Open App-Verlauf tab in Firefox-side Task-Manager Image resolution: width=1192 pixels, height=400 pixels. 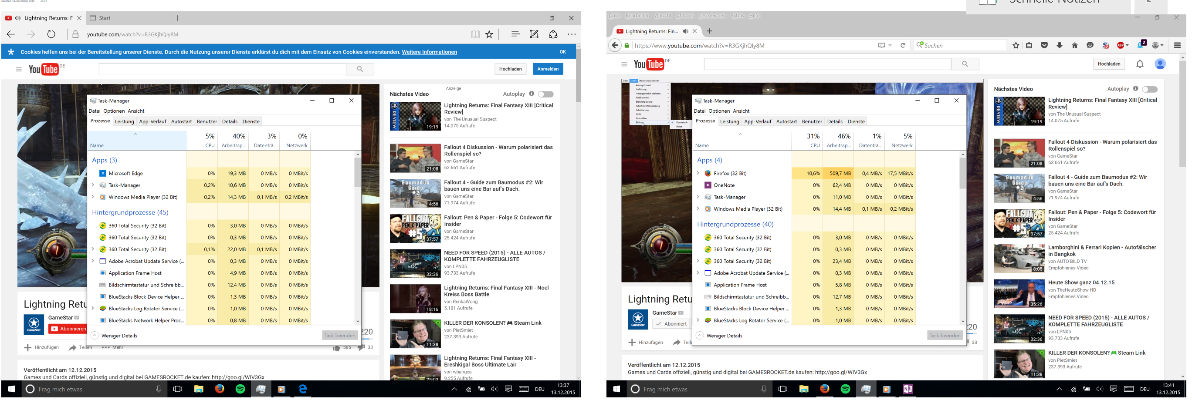[x=758, y=121]
